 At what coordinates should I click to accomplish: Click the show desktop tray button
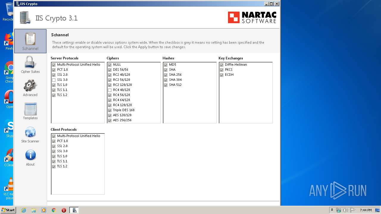[378, 210]
